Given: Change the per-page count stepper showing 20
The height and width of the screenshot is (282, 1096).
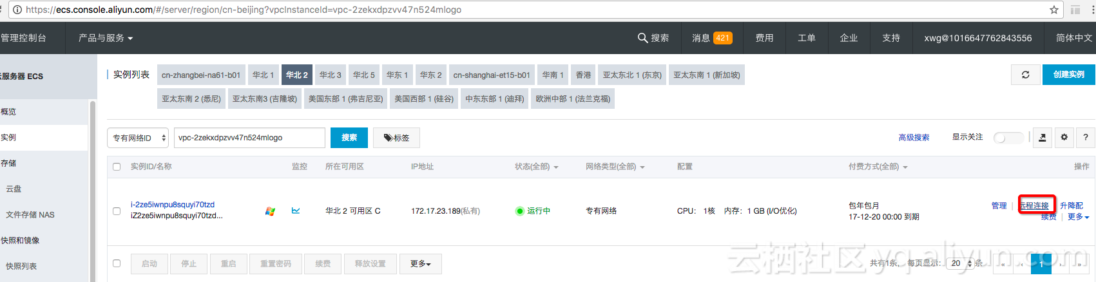Looking at the screenshot, I should click(960, 263).
